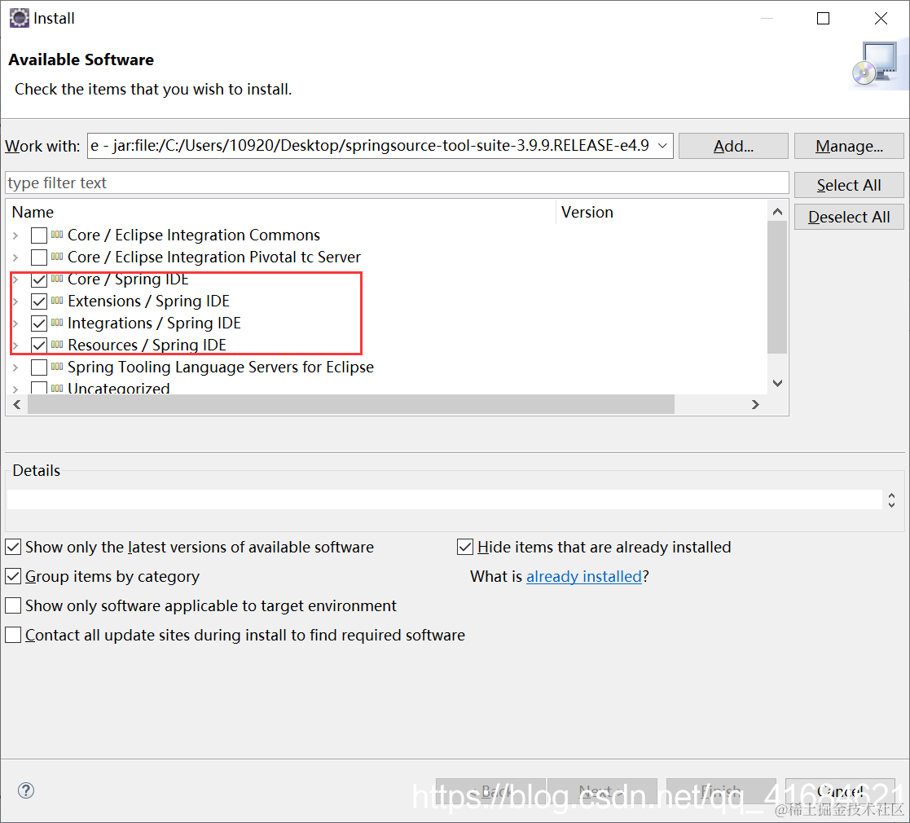Click category icon beside Core / Eclipse Integration Pivotal tc Server
Image resolution: width=910 pixels, height=823 pixels.
tap(57, 257)
